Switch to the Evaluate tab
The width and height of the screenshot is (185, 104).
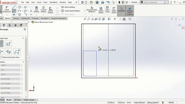point(35,18)
